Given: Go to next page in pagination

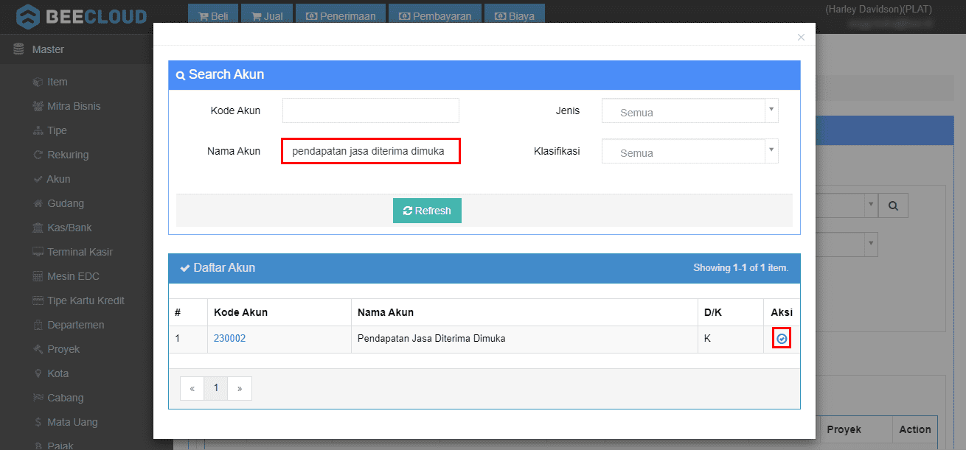Looking at the screenshot, I should (240, 388).
